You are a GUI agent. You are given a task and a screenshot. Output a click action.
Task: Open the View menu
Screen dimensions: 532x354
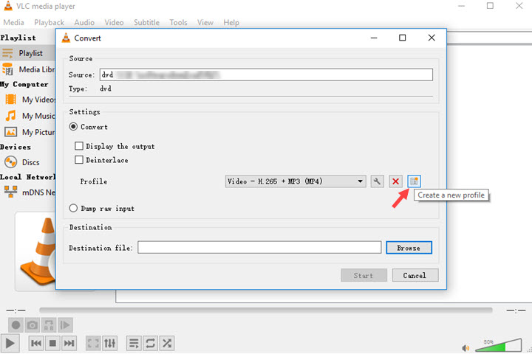click(205, 23)
